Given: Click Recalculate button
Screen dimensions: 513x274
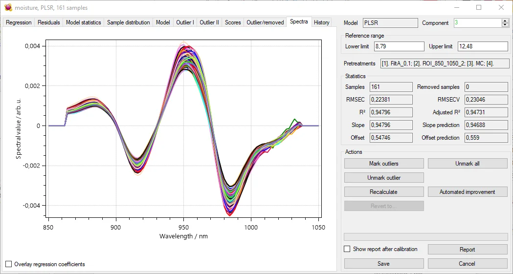Looking at the screenshot, I should pos(383,192).
